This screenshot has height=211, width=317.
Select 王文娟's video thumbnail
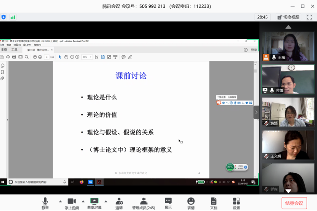(288, 145)
